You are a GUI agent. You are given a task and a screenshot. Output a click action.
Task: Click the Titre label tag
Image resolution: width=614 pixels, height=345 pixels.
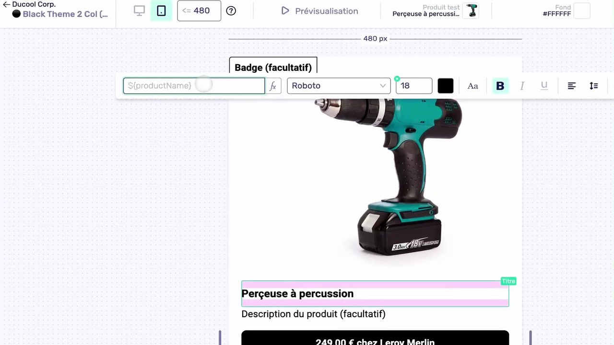[508, 281]
